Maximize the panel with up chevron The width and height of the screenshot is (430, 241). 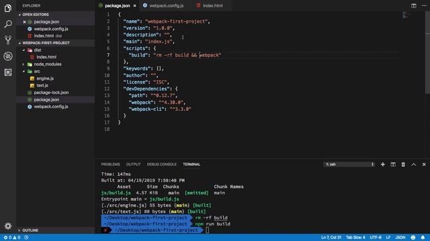414,164
